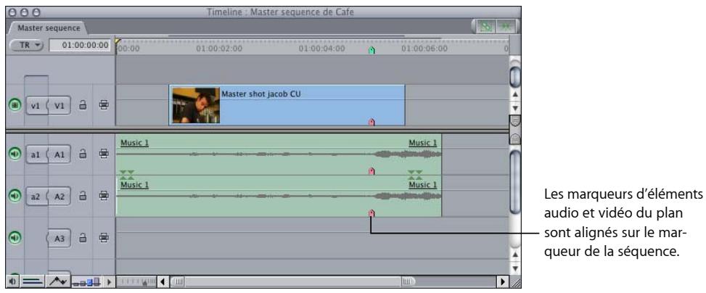
Task: Toggle Auto Select on track A1
Action: [104, 154]
